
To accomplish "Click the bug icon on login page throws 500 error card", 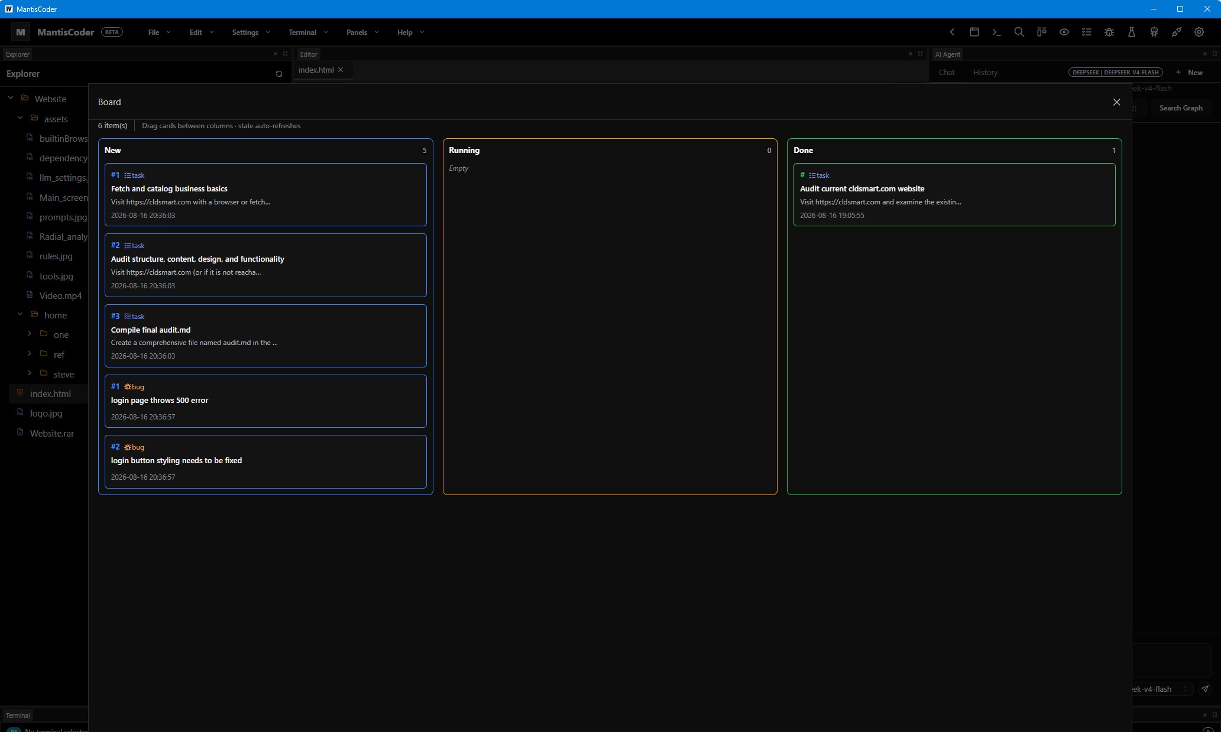I will point(127,386).
